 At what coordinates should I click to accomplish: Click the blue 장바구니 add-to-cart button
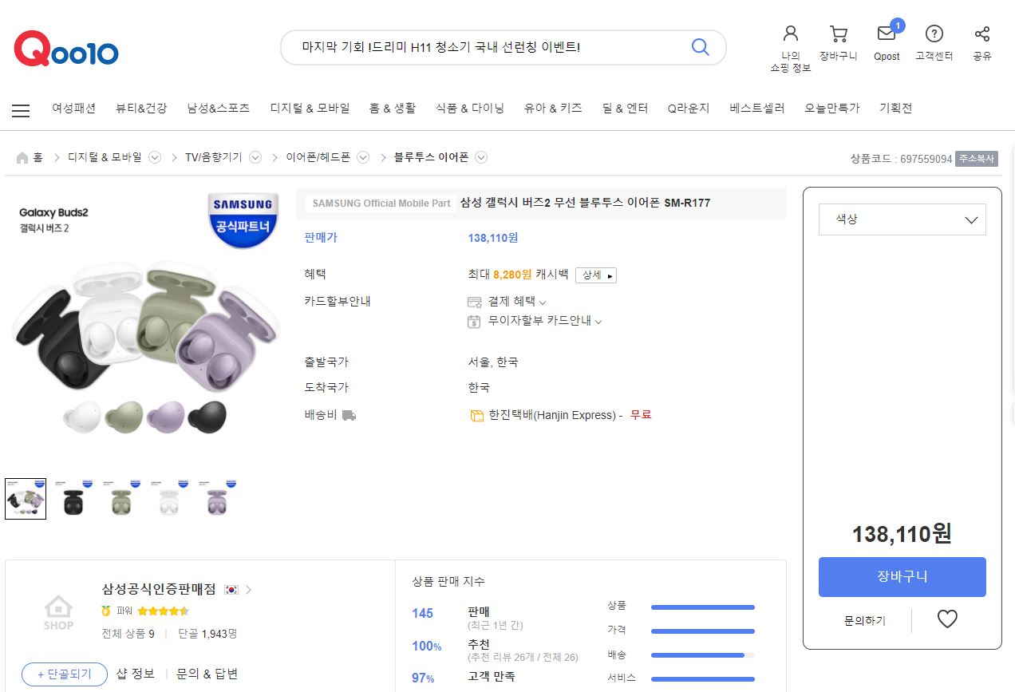(x=902, y=577)
